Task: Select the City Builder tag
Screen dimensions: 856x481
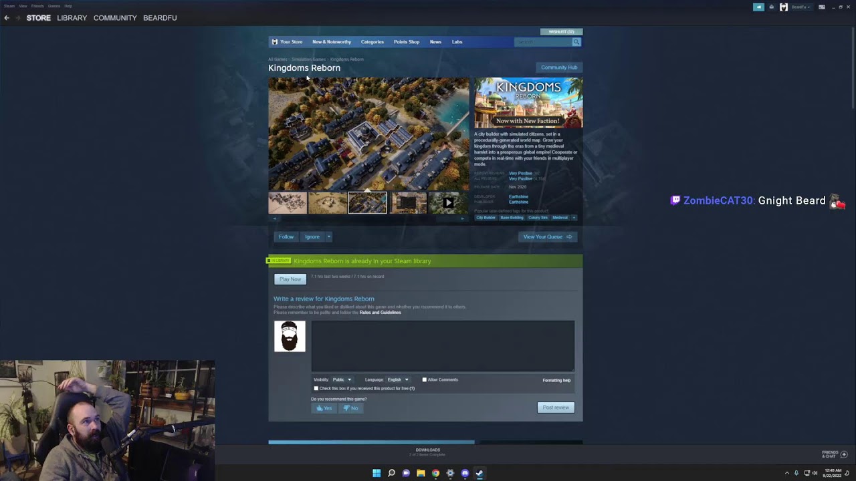Action: (486, 217)
